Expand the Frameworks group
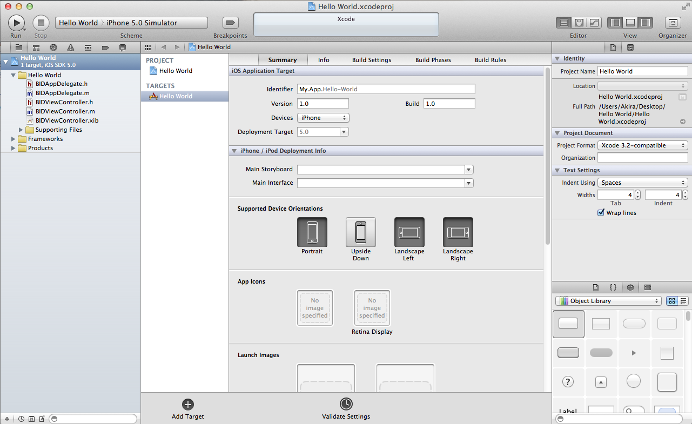 click(x=14, y=139)
